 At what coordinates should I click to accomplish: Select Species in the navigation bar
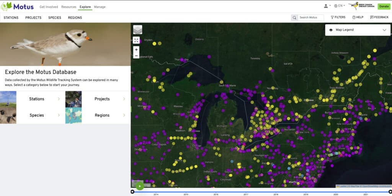[54, 18]
